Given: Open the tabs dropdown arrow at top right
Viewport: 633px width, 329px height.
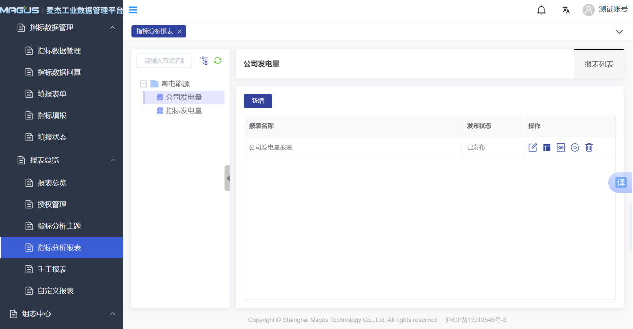Looking at the screenshot, I should click(619, 32).
